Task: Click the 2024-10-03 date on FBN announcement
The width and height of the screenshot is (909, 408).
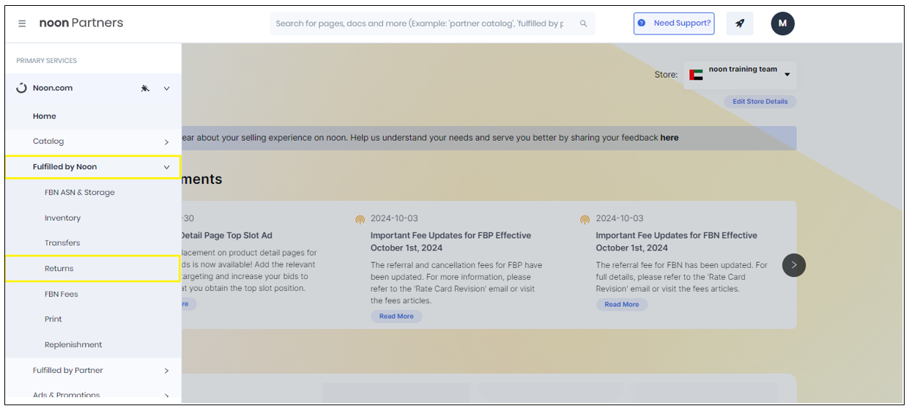Action: [620, 219]
